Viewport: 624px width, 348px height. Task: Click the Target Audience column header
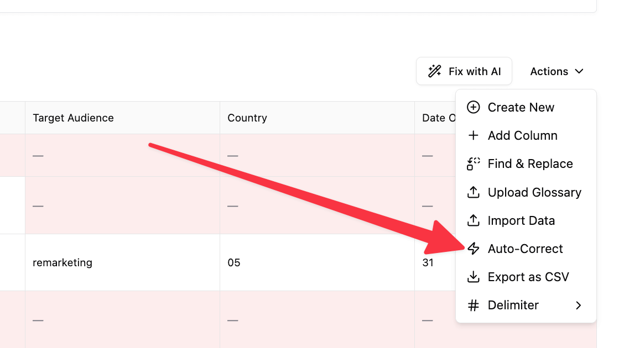[74, 118]
